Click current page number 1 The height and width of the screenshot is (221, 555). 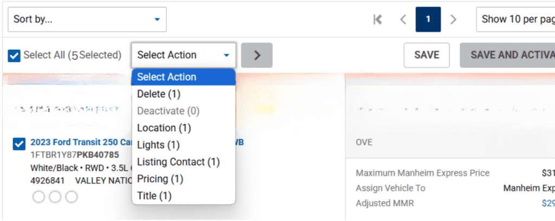click(428, 19)
